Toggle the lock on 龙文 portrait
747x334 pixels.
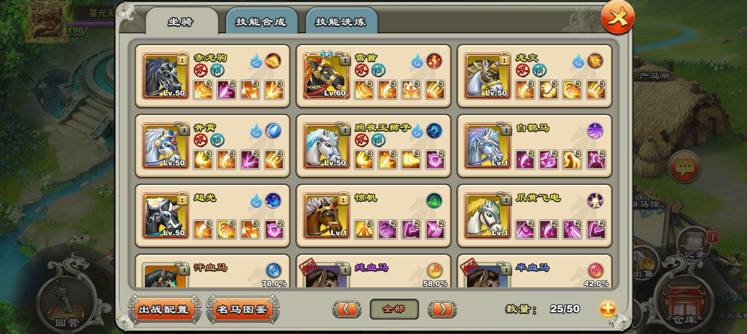[505, 59]
